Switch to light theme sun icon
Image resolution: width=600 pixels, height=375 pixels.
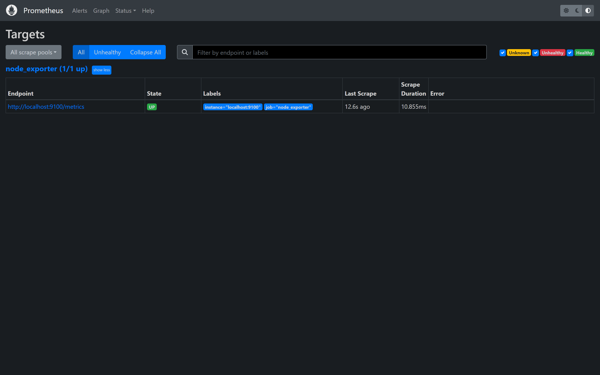coord(566,10)
